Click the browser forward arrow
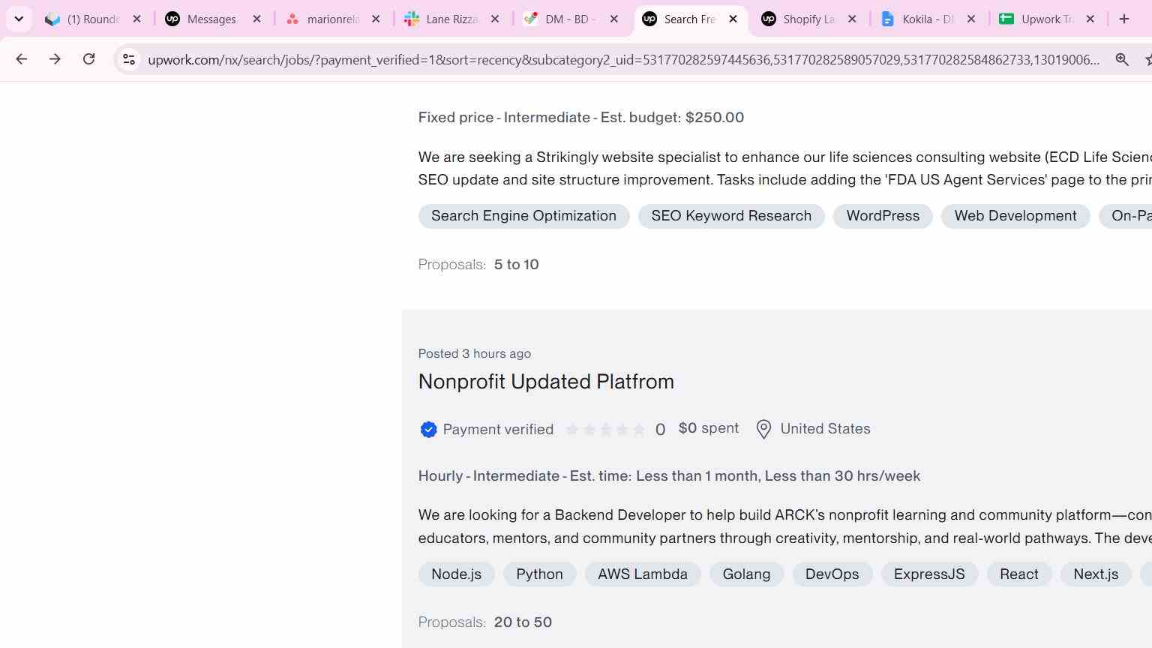The image size is (1152, 648). click(55, 59)
